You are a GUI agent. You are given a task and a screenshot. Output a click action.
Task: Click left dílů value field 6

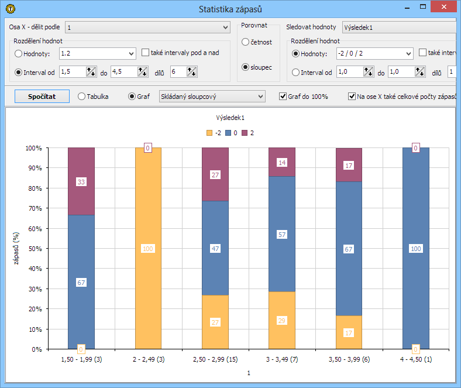tap(178, 71)
